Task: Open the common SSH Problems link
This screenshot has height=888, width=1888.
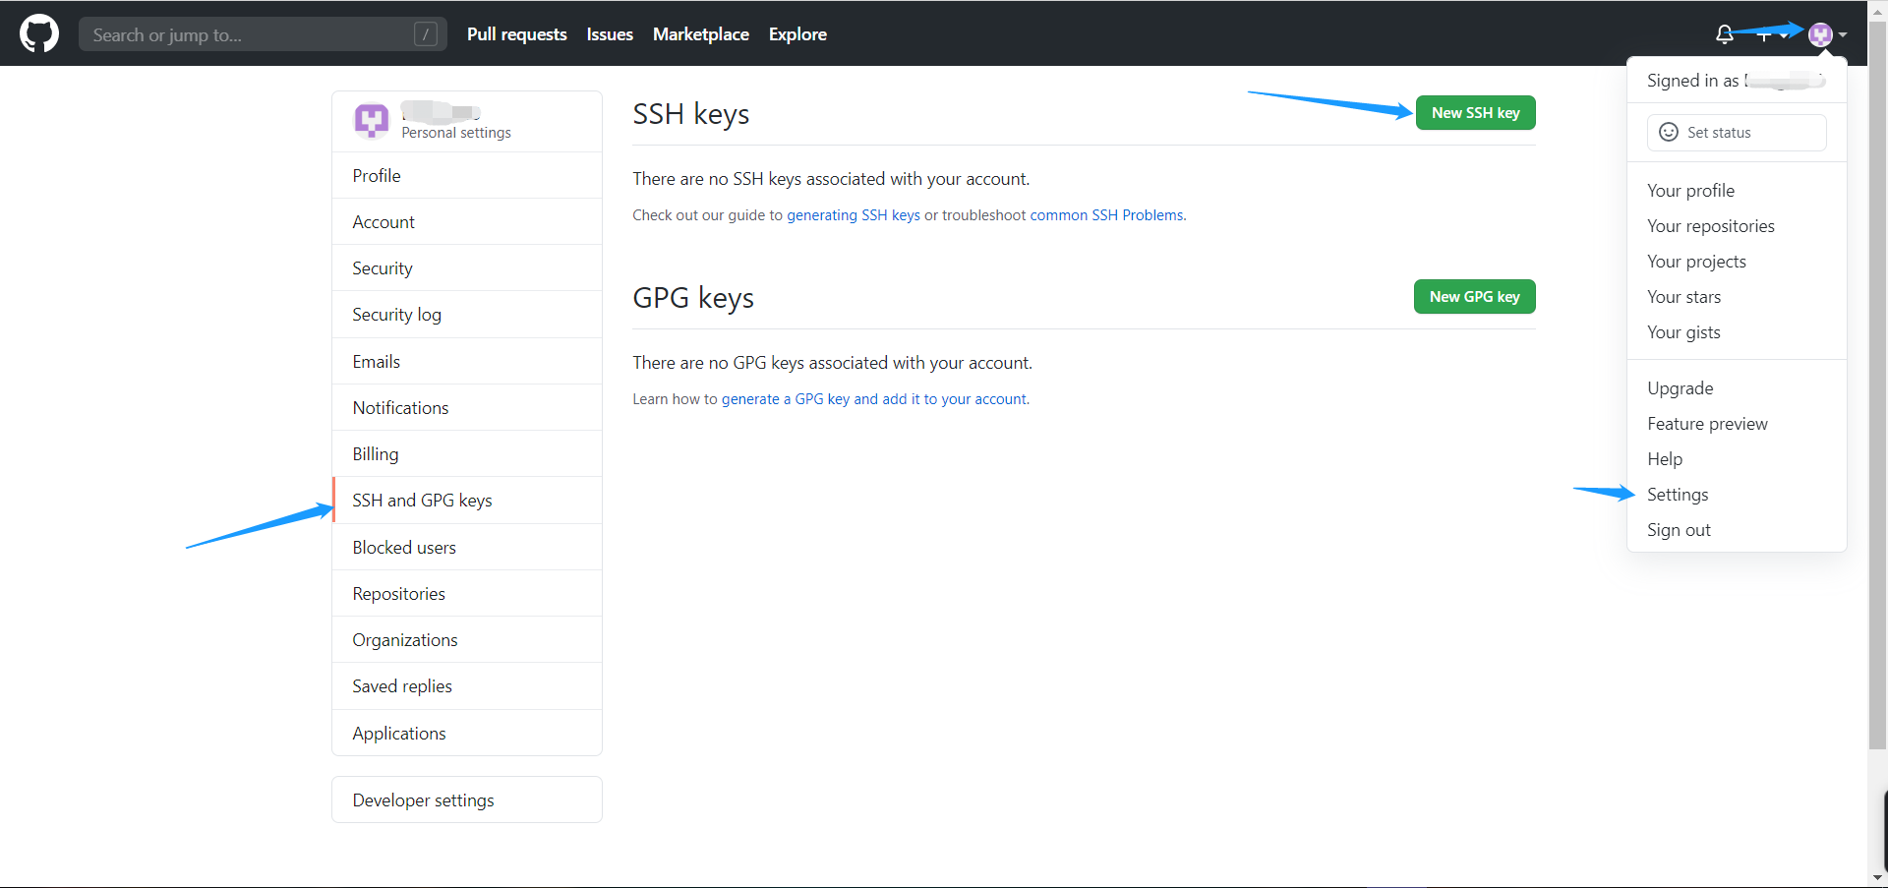Action: point(1106,215)
